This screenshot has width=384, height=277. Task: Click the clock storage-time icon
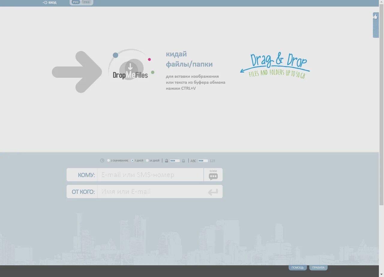pyautogui.click(x=102, y=161)
